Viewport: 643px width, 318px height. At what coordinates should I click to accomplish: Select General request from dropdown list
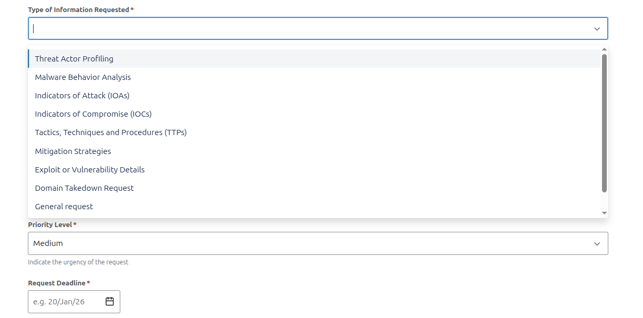[64, 207]
